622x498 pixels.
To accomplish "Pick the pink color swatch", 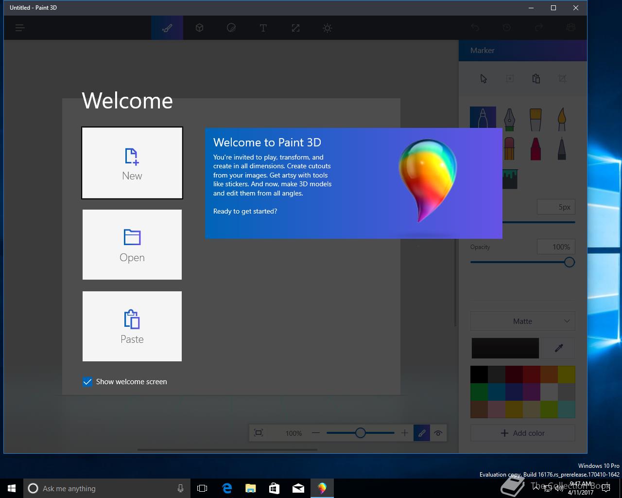I will point(497,409).
